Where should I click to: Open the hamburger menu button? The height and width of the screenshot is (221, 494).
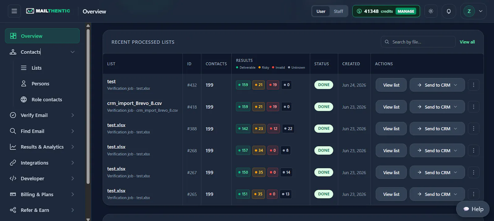pyautogui.click(x=14, y=11)
